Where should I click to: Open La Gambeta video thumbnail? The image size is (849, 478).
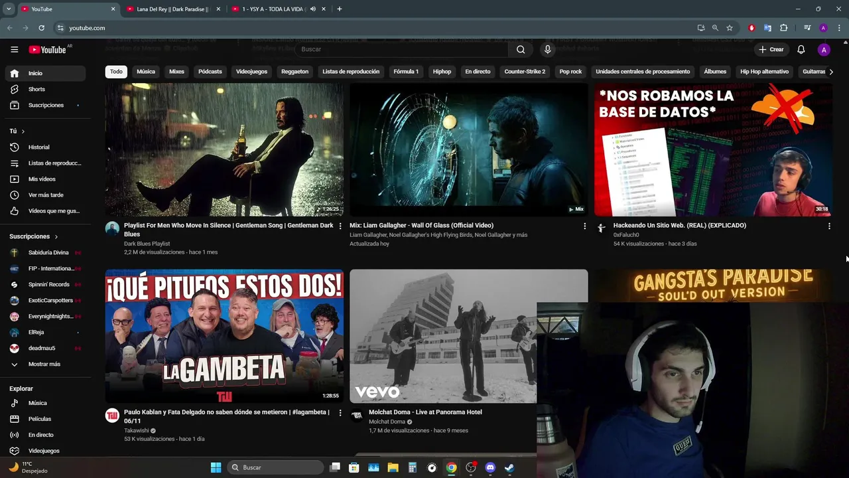pos(224,336)
